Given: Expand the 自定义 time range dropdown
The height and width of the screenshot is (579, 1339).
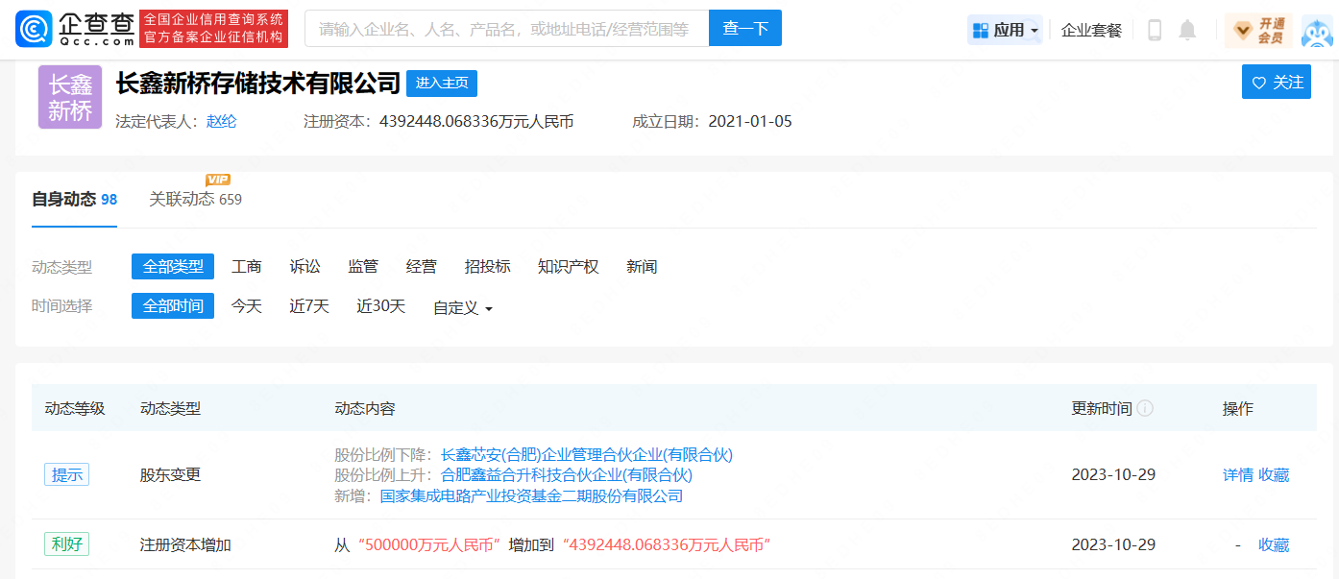Looking at the screenshot, I should coord(462,307).
